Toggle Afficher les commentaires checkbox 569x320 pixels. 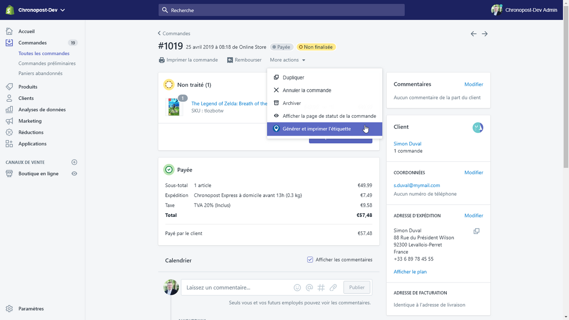click(x=310, y=260)
